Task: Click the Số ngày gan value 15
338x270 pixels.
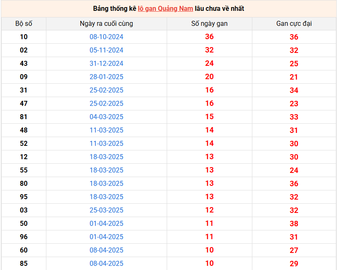Action: pyautogui.click(x=209, y=117)
